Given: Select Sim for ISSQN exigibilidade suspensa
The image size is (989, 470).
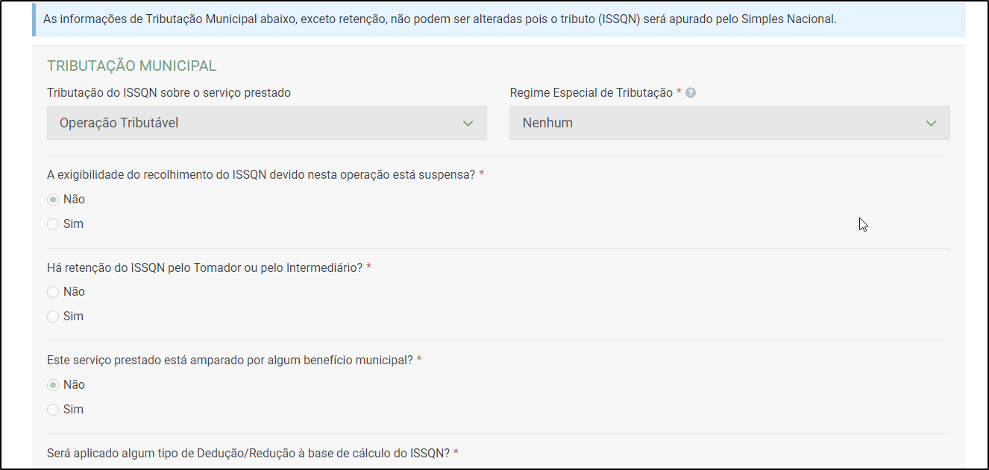Looking at the screenshot, I should coord(53,224).
